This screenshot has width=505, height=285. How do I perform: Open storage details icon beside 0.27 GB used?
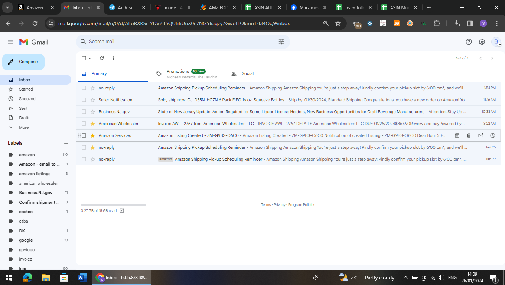click(122, 211)
